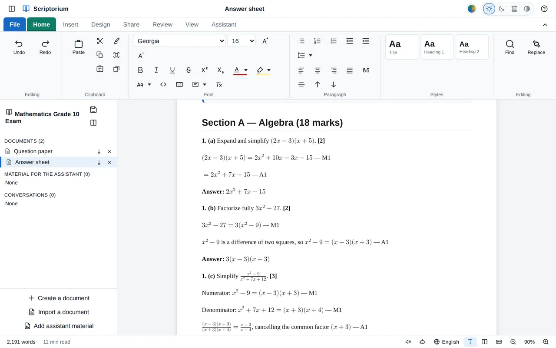Click the Cut scissors icon

100,41
